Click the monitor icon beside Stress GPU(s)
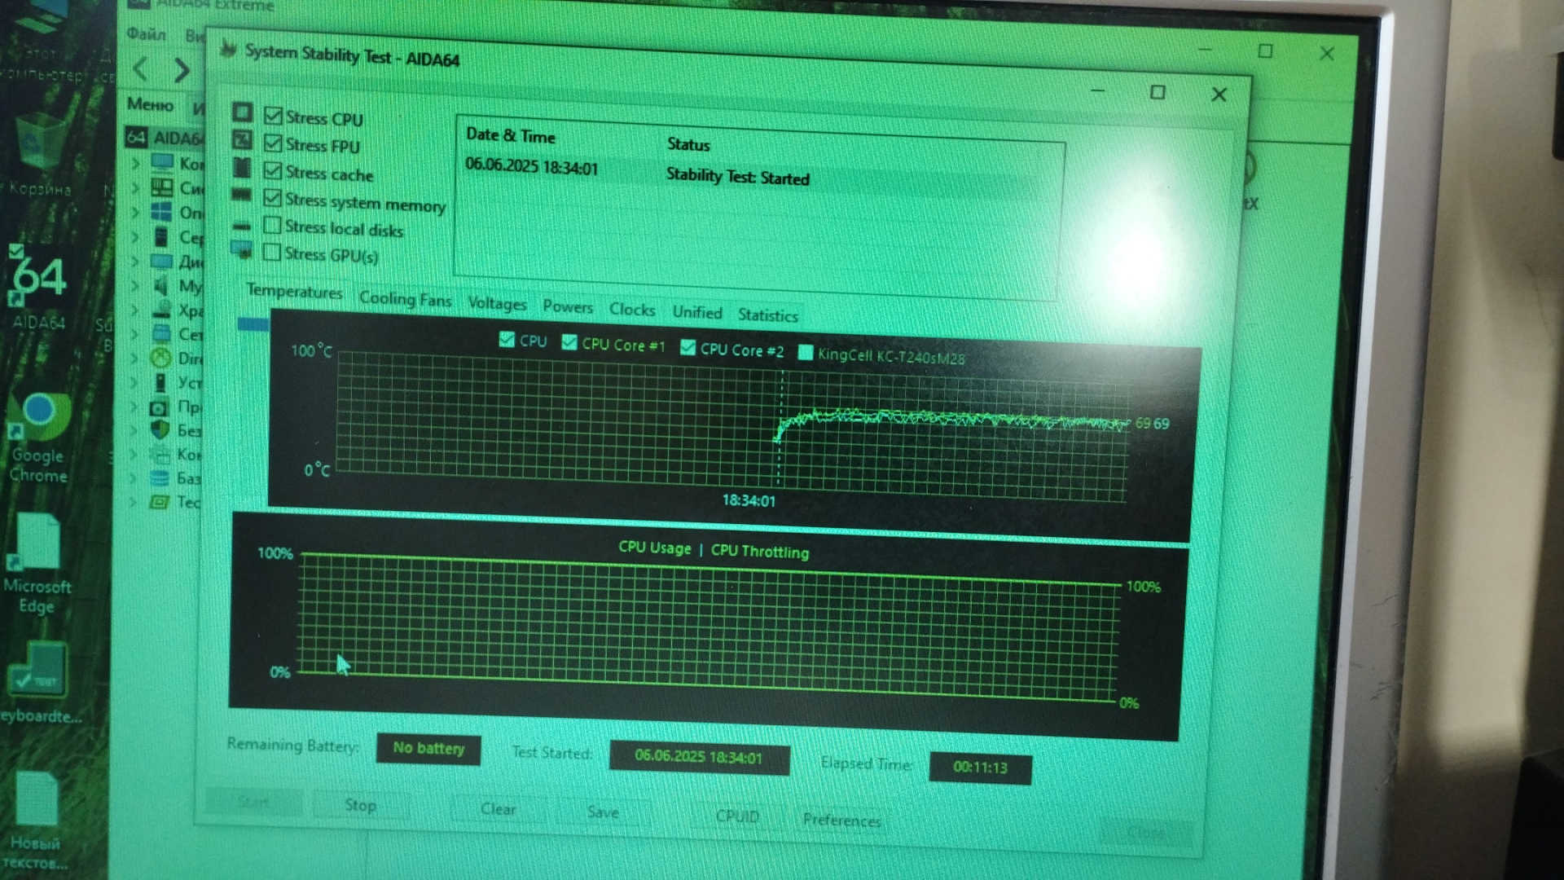Viewport: 1564px width, 880px height. (241, 249)
